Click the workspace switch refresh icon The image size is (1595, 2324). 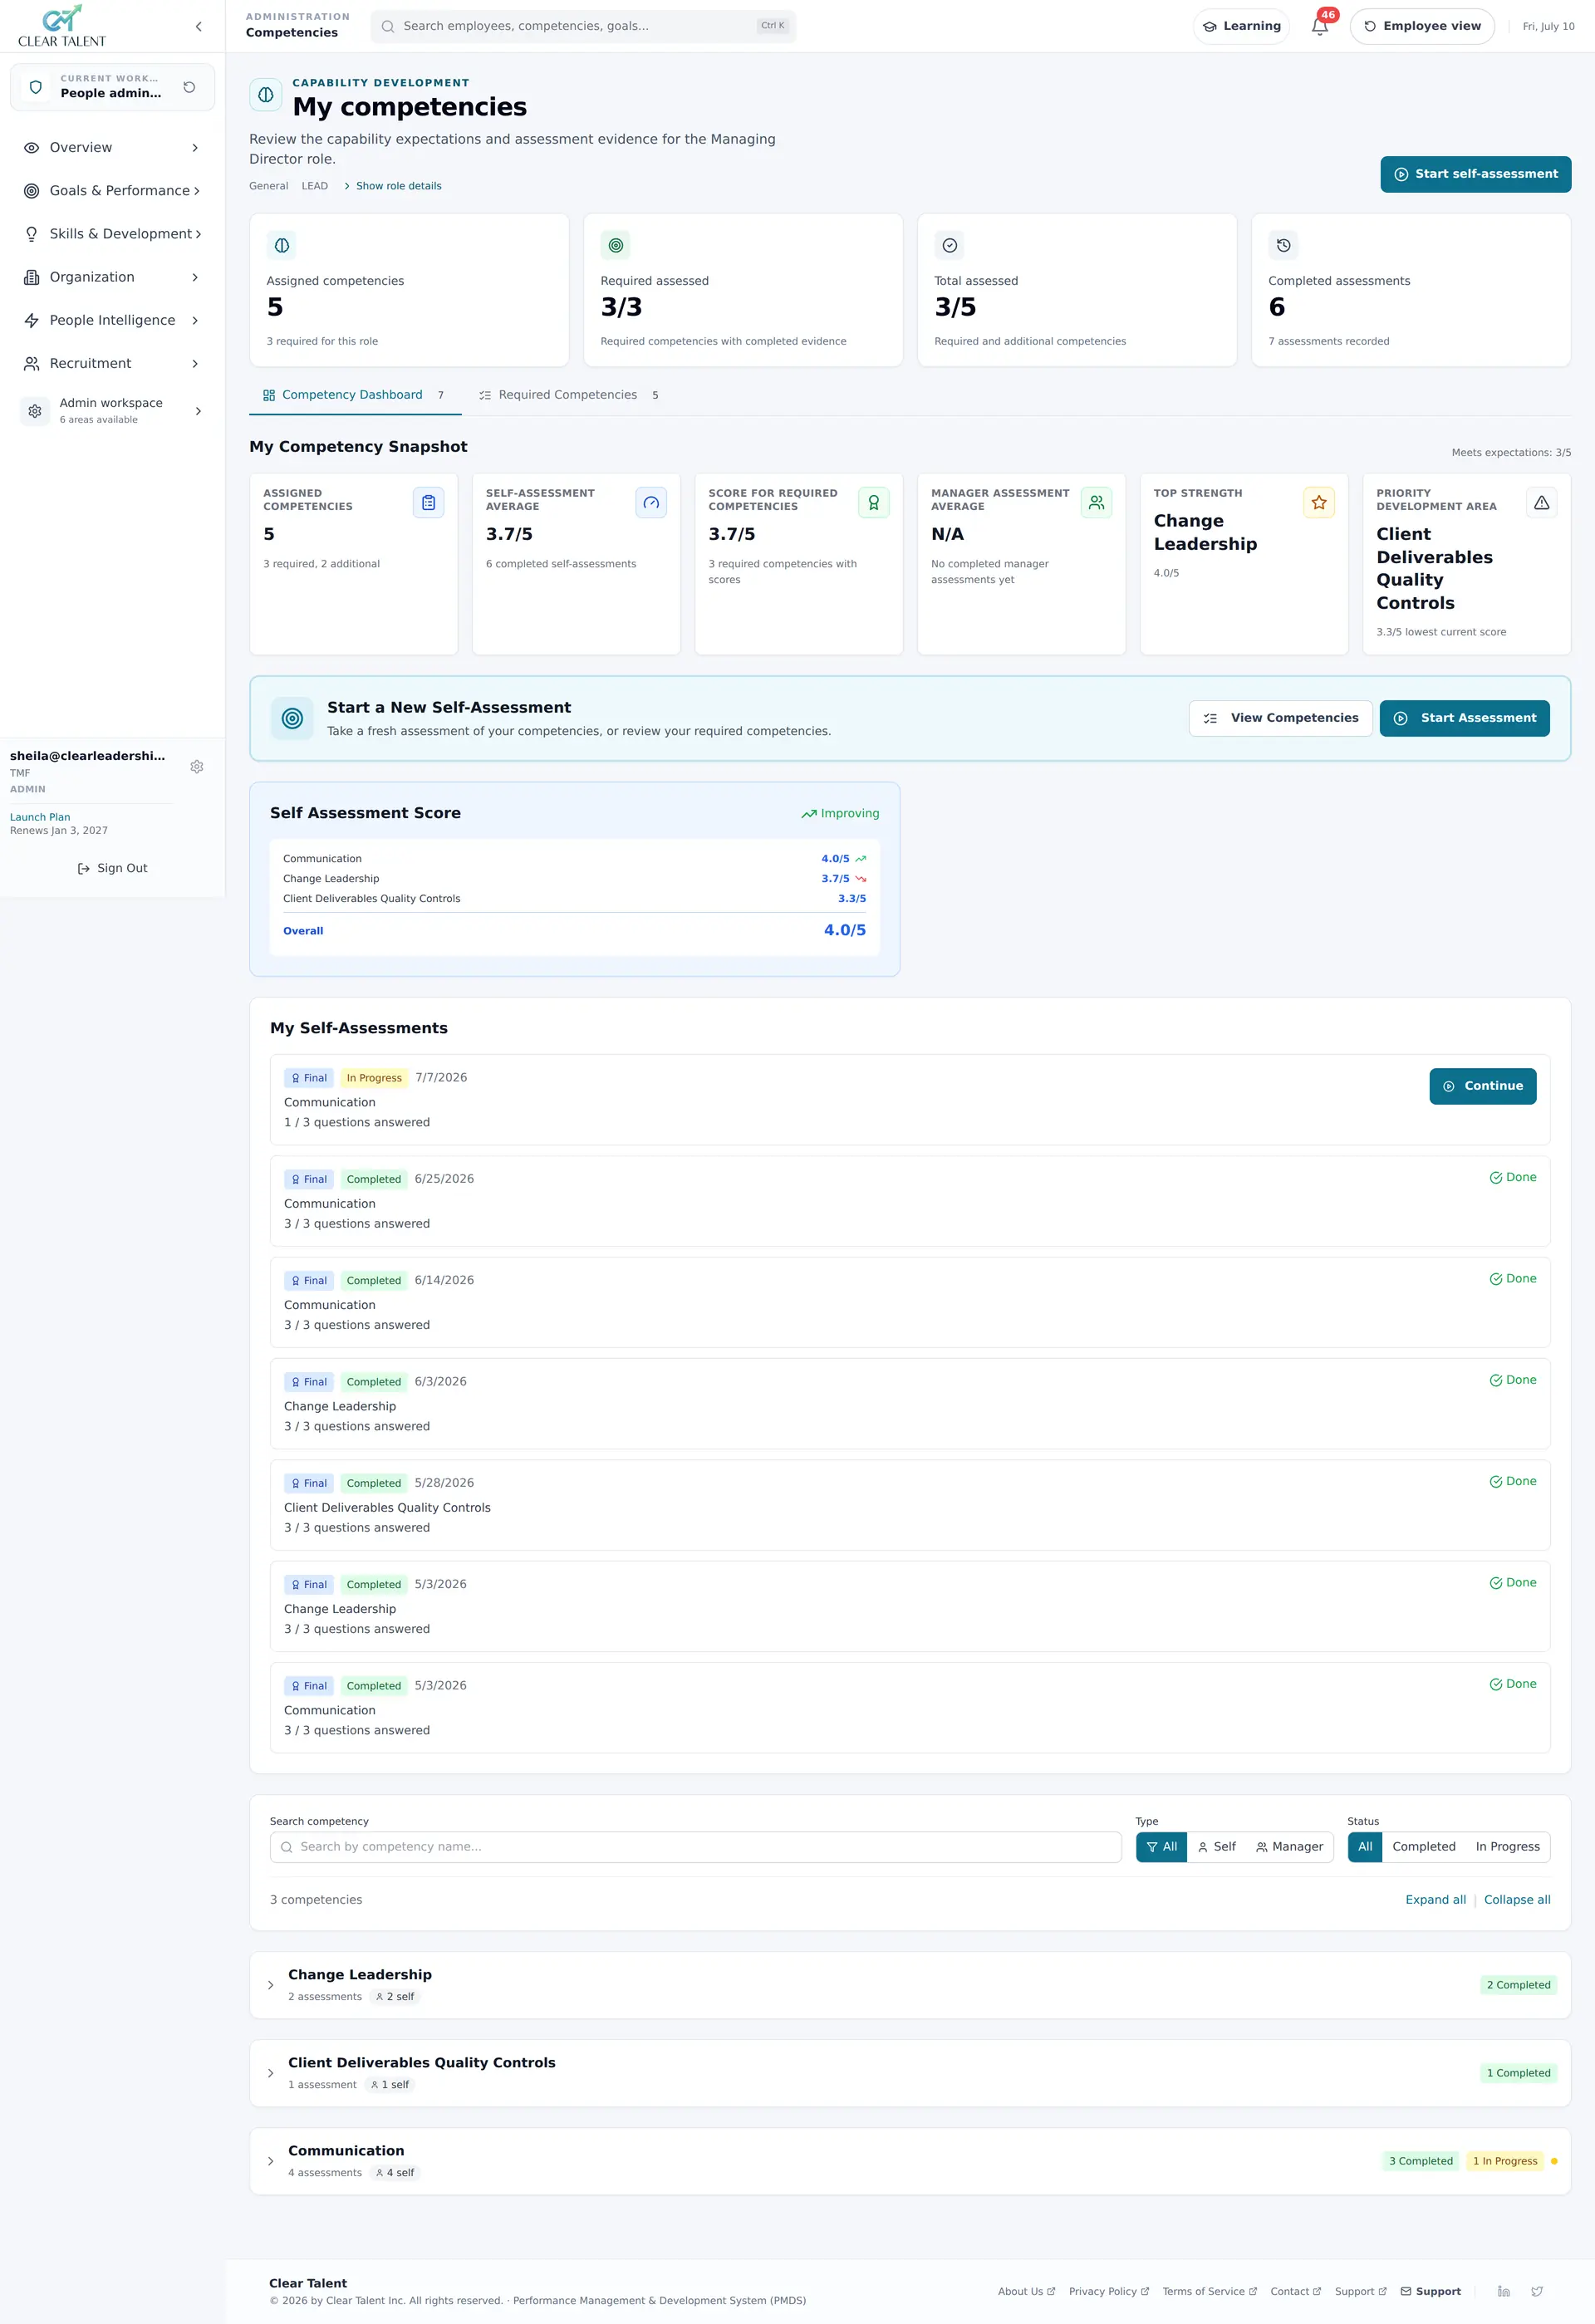point(189,87)
